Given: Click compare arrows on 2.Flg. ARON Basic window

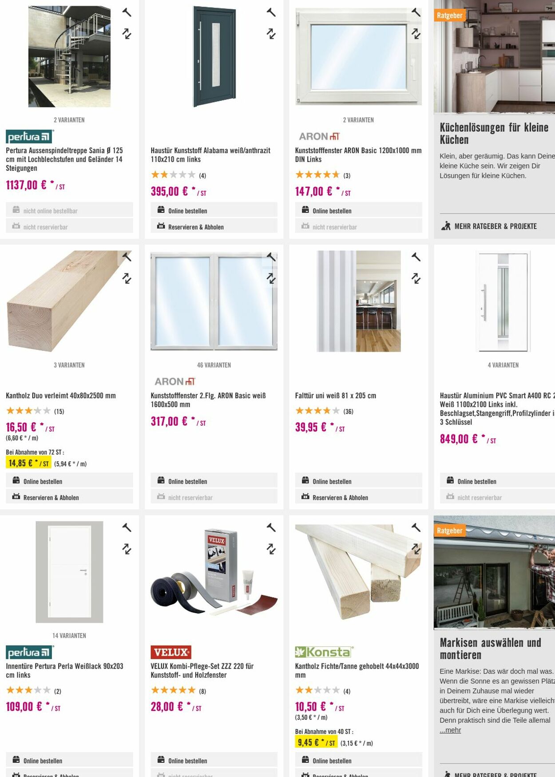Looking at the screenshot, I should [x=271, y=278].
